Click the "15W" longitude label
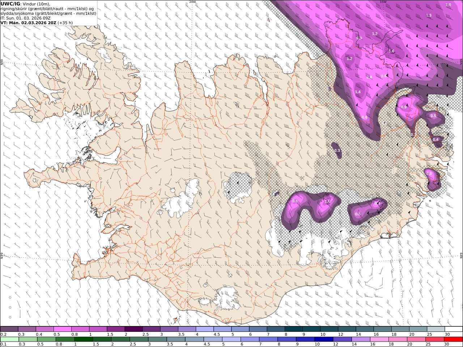The image size is (463, 347). click(383, 2)
